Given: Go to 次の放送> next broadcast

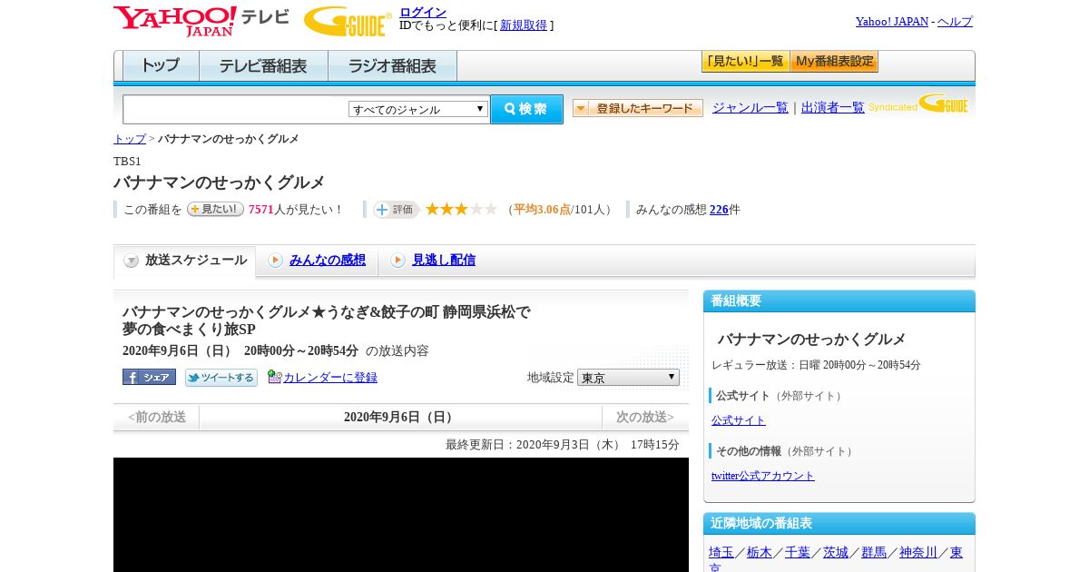Looking at the screenshot, I should pyautogui.click(x=645, y=418).
